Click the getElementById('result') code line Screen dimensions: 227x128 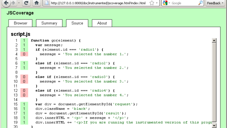[x=81, y=113]
